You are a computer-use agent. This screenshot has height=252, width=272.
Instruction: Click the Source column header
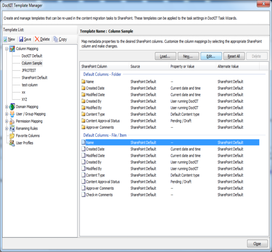pyautogui.click(x=149, y=66)
